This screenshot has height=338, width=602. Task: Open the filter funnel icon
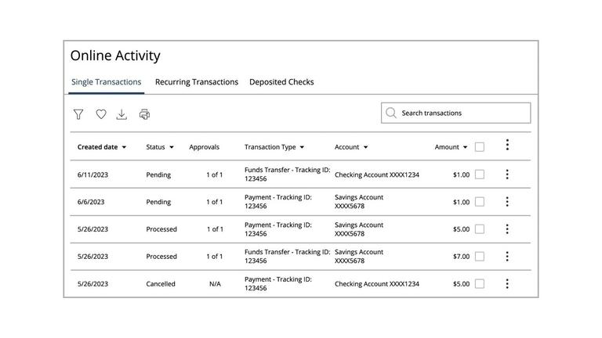(78, 114)
